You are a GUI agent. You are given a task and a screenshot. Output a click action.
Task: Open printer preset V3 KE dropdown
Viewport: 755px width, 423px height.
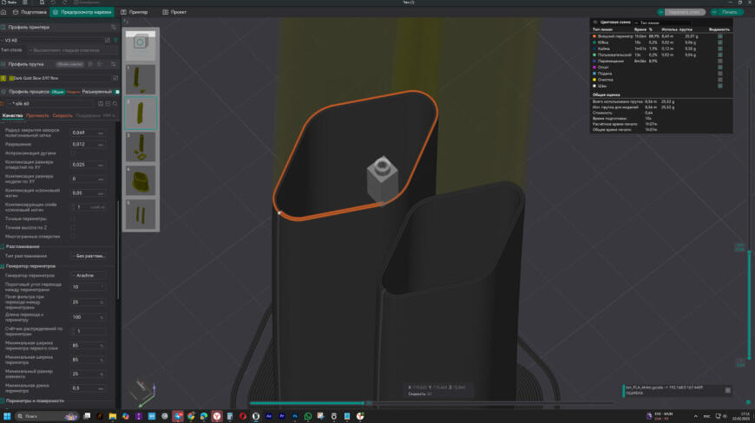tap(54, 40)
